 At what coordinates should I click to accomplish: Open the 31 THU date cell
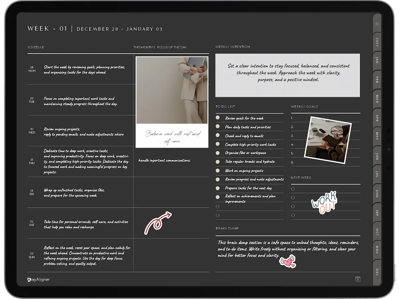[32, 161]
